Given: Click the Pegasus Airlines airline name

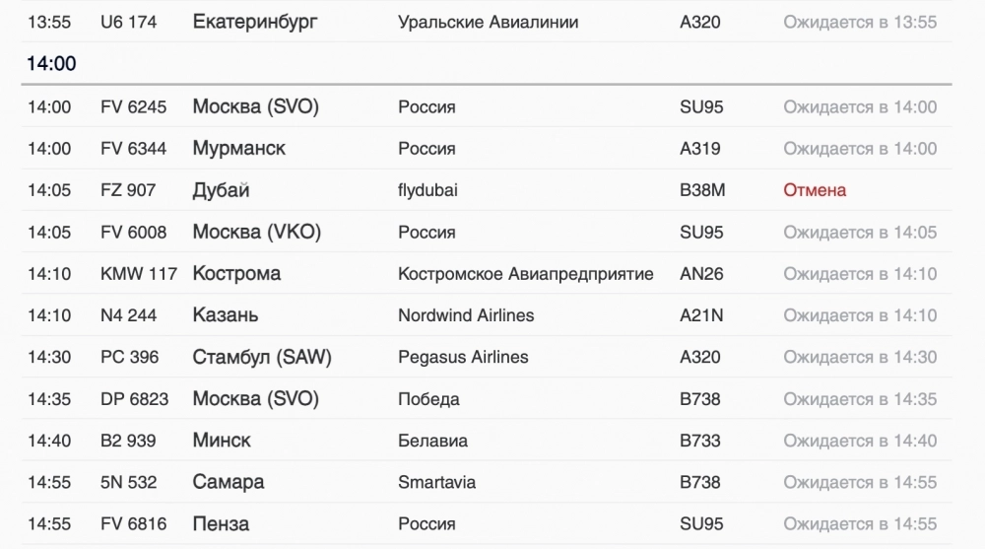Looking at the screenshot, I should (x=463, y=358).
